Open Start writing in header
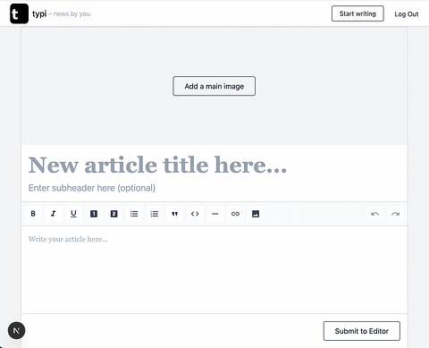This screenshot has width=429, height=348. pyautogui.click(x=357, y=13)
